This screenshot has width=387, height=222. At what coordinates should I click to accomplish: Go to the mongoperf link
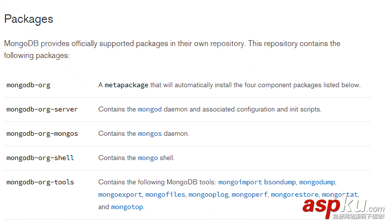[x=250, y=195]
